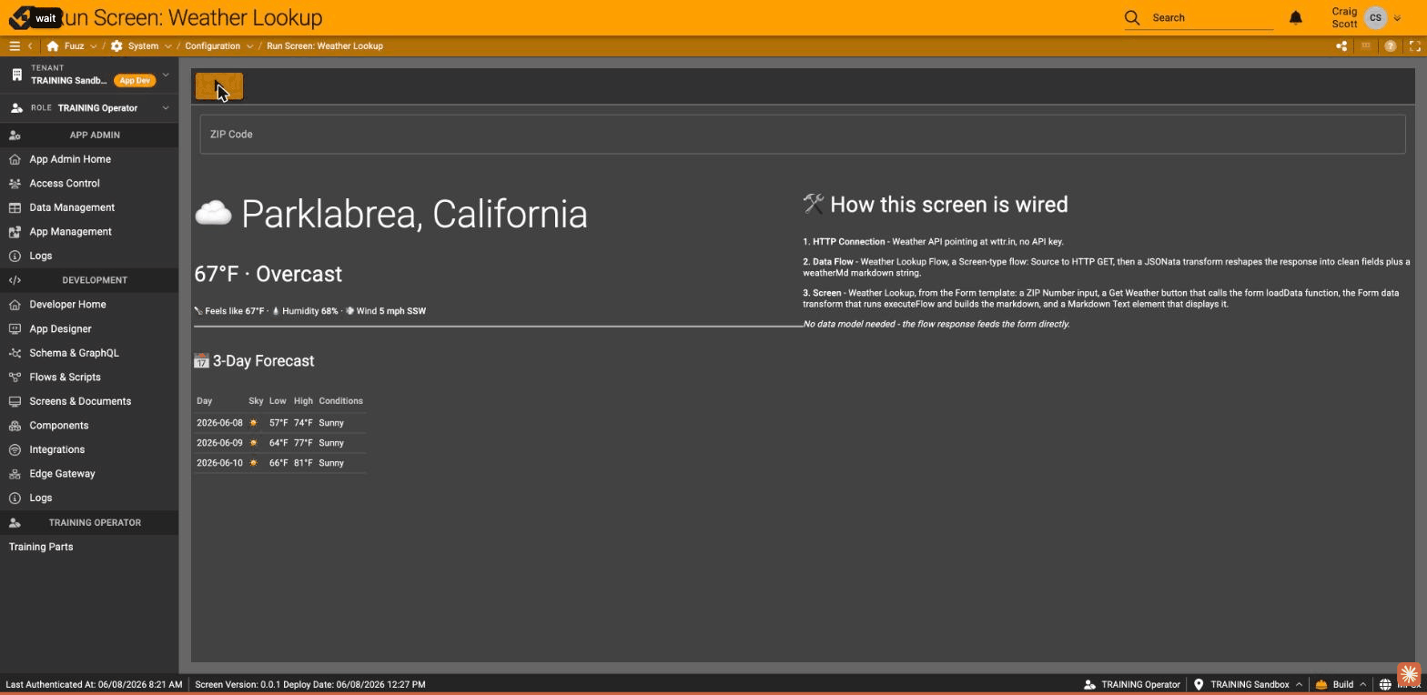Viewport: 1427px width, 695px height.
Task: Click the 2026-06-10 forecast row date
Action: [219, 463]
